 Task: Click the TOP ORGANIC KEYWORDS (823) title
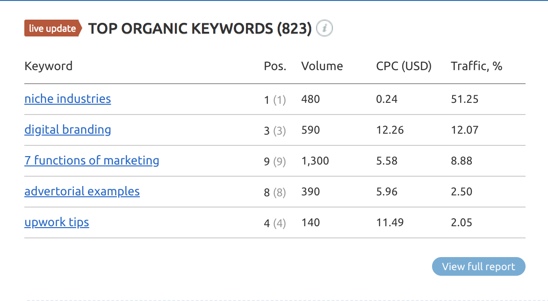[x=200, y=29]
